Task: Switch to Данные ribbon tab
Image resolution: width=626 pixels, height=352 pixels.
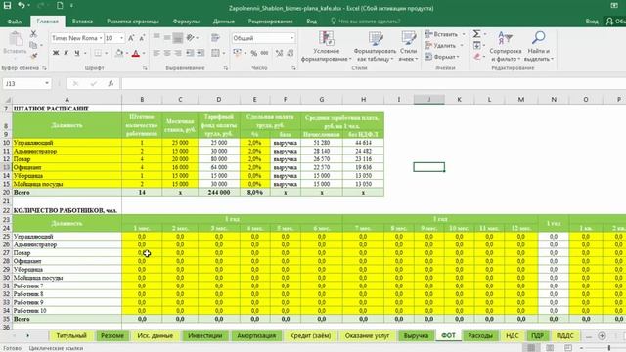Action: [224, 22]
